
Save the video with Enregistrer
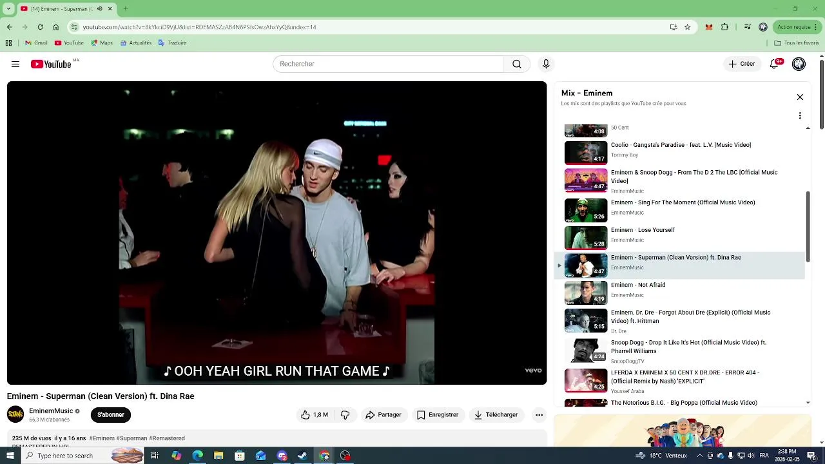(438, 415)
